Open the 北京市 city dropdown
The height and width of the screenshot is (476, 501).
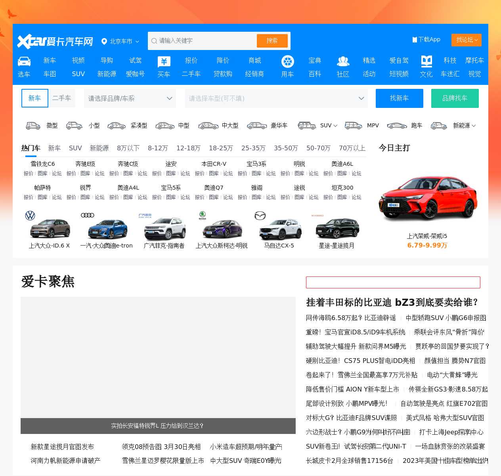(x=120, y=41)
